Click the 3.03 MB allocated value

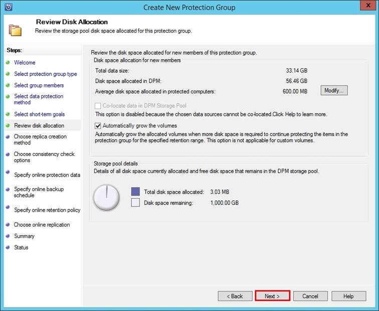(220, 192)
